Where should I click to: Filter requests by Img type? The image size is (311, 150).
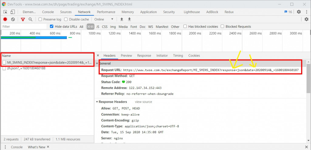coord(113,27)
